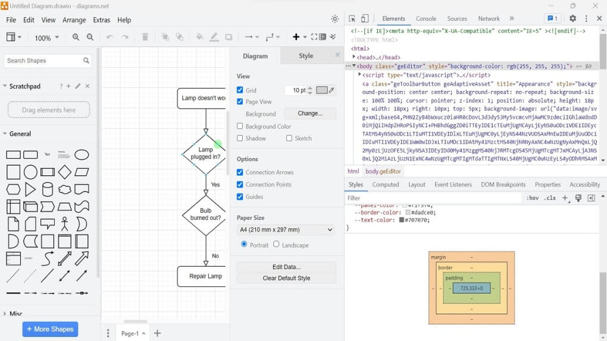Open the 100% zoom level dropdown
This screenshot has height=341, width=607.
click(46, 38)
